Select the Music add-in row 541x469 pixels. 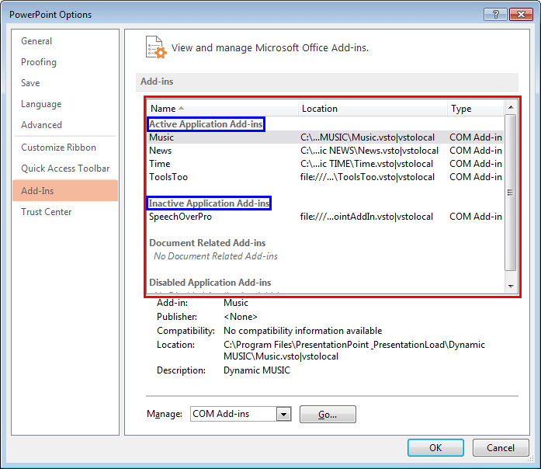click(325, 137)
